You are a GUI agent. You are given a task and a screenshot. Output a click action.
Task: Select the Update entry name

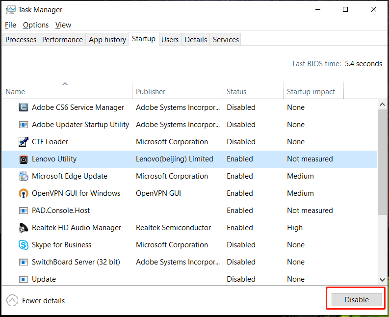[44, 279]
